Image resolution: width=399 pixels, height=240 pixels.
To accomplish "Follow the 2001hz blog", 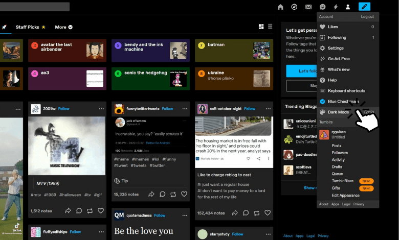I will [x=63, y=109].
